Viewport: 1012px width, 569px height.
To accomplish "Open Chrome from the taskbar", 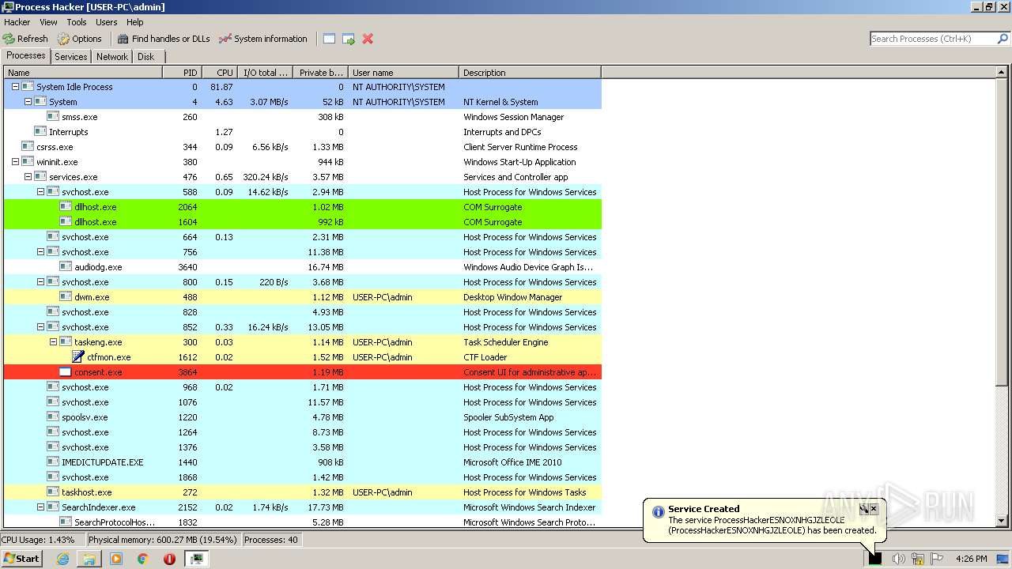I will (143, 559).
